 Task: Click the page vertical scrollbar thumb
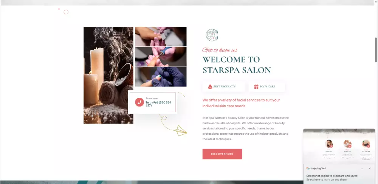pyautogui.click(x=376, y=50)
